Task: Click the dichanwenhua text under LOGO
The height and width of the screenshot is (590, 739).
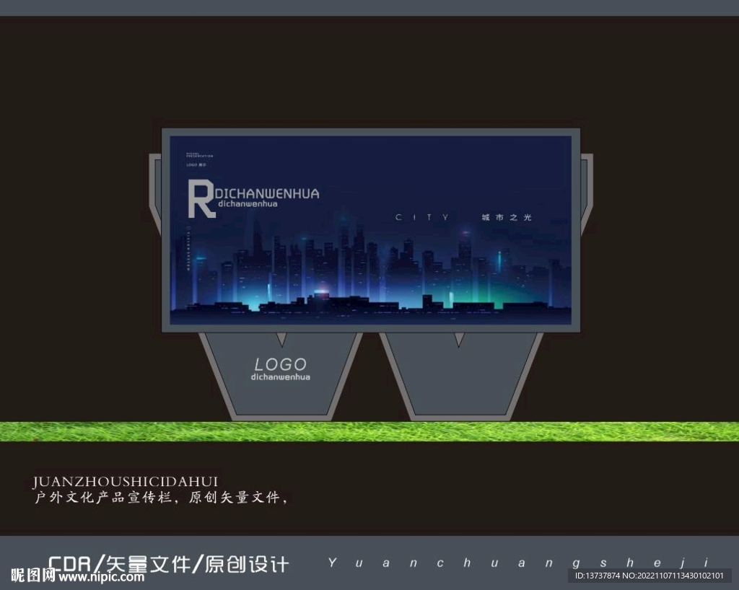Action: tap(281, 377)
